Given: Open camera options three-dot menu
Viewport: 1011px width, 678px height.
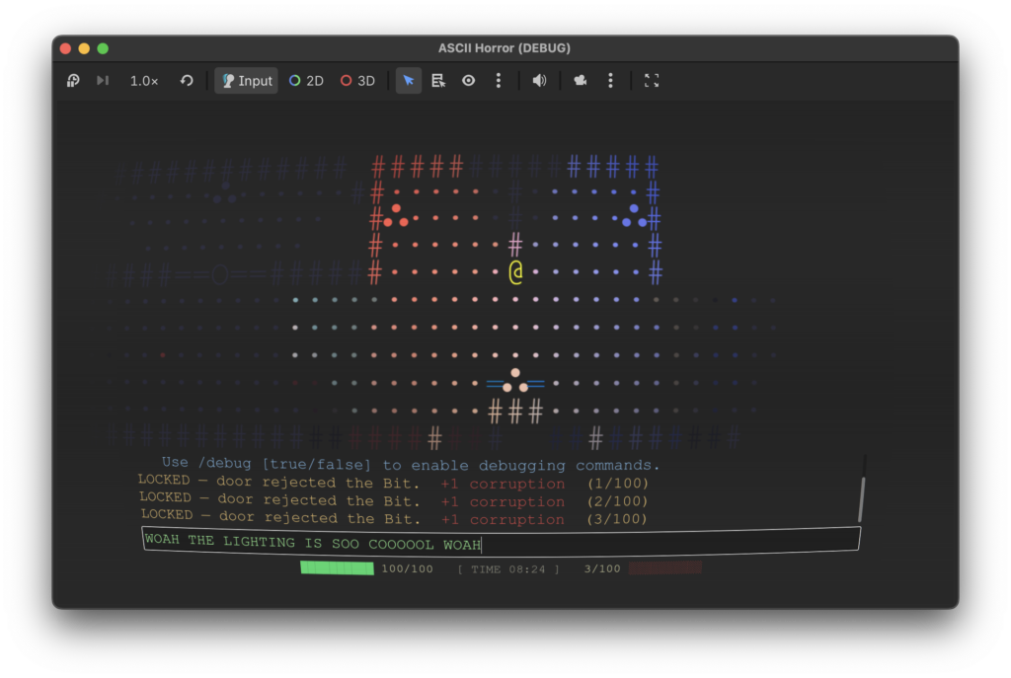Looking at the screenshot, I should click(610, 81).
